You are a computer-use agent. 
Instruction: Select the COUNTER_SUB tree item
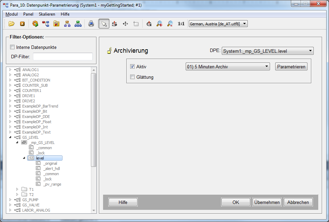(35, 85)
